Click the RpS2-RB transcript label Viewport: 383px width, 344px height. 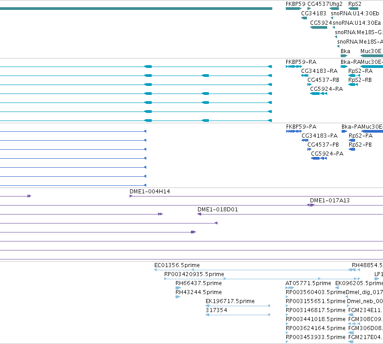click(x=360, y=80)
